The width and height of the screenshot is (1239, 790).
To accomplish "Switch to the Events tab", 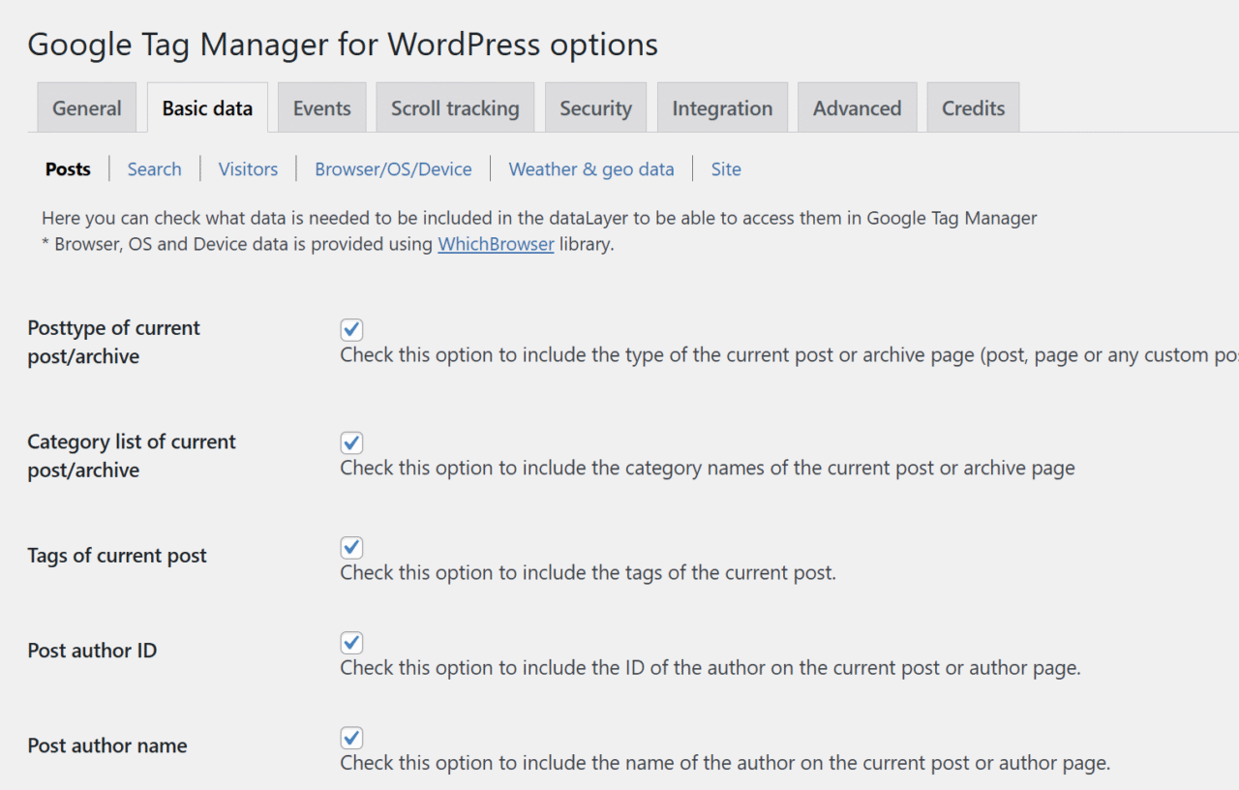I will (x=322, y=107).
